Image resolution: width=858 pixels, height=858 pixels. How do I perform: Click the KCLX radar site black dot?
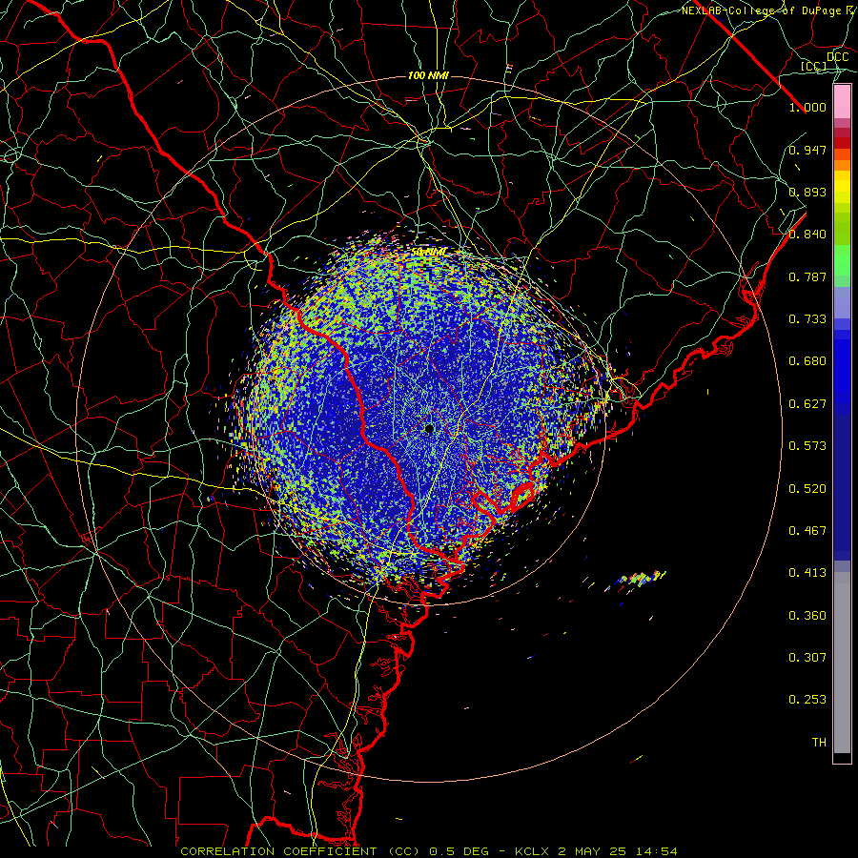pos(429,428)
